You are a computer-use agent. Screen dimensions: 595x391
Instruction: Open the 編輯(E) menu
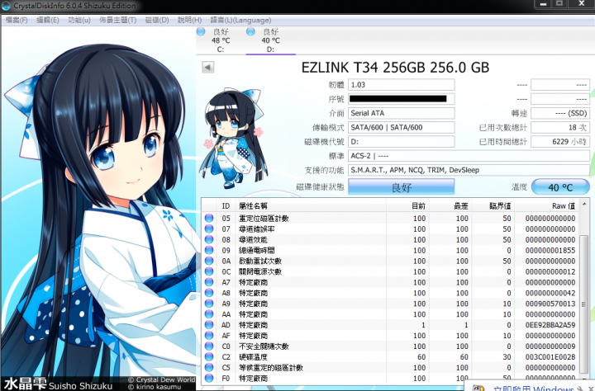pyautogui.click(x=47, y=20)
